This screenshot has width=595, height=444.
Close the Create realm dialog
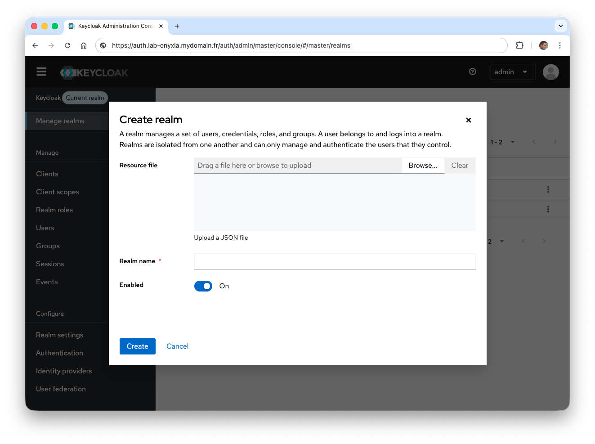tap(468, 120)
